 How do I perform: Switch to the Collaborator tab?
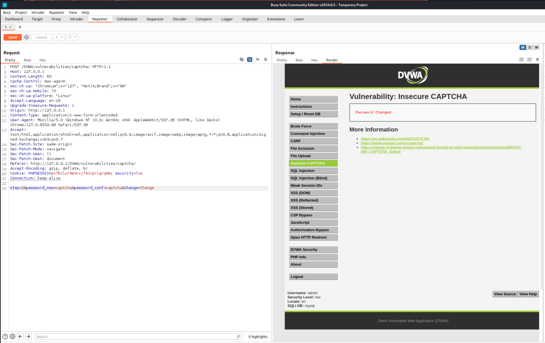point(127,19)
